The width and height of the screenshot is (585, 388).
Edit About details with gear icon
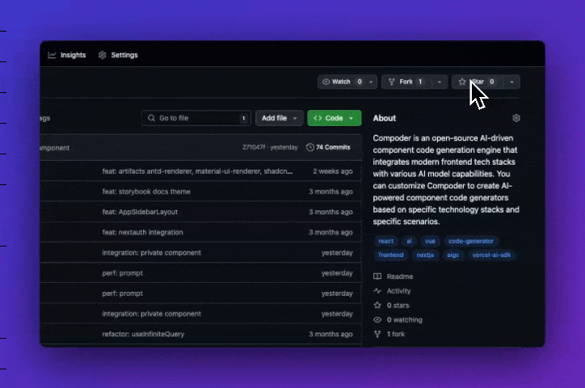click(x=516, y=118)
